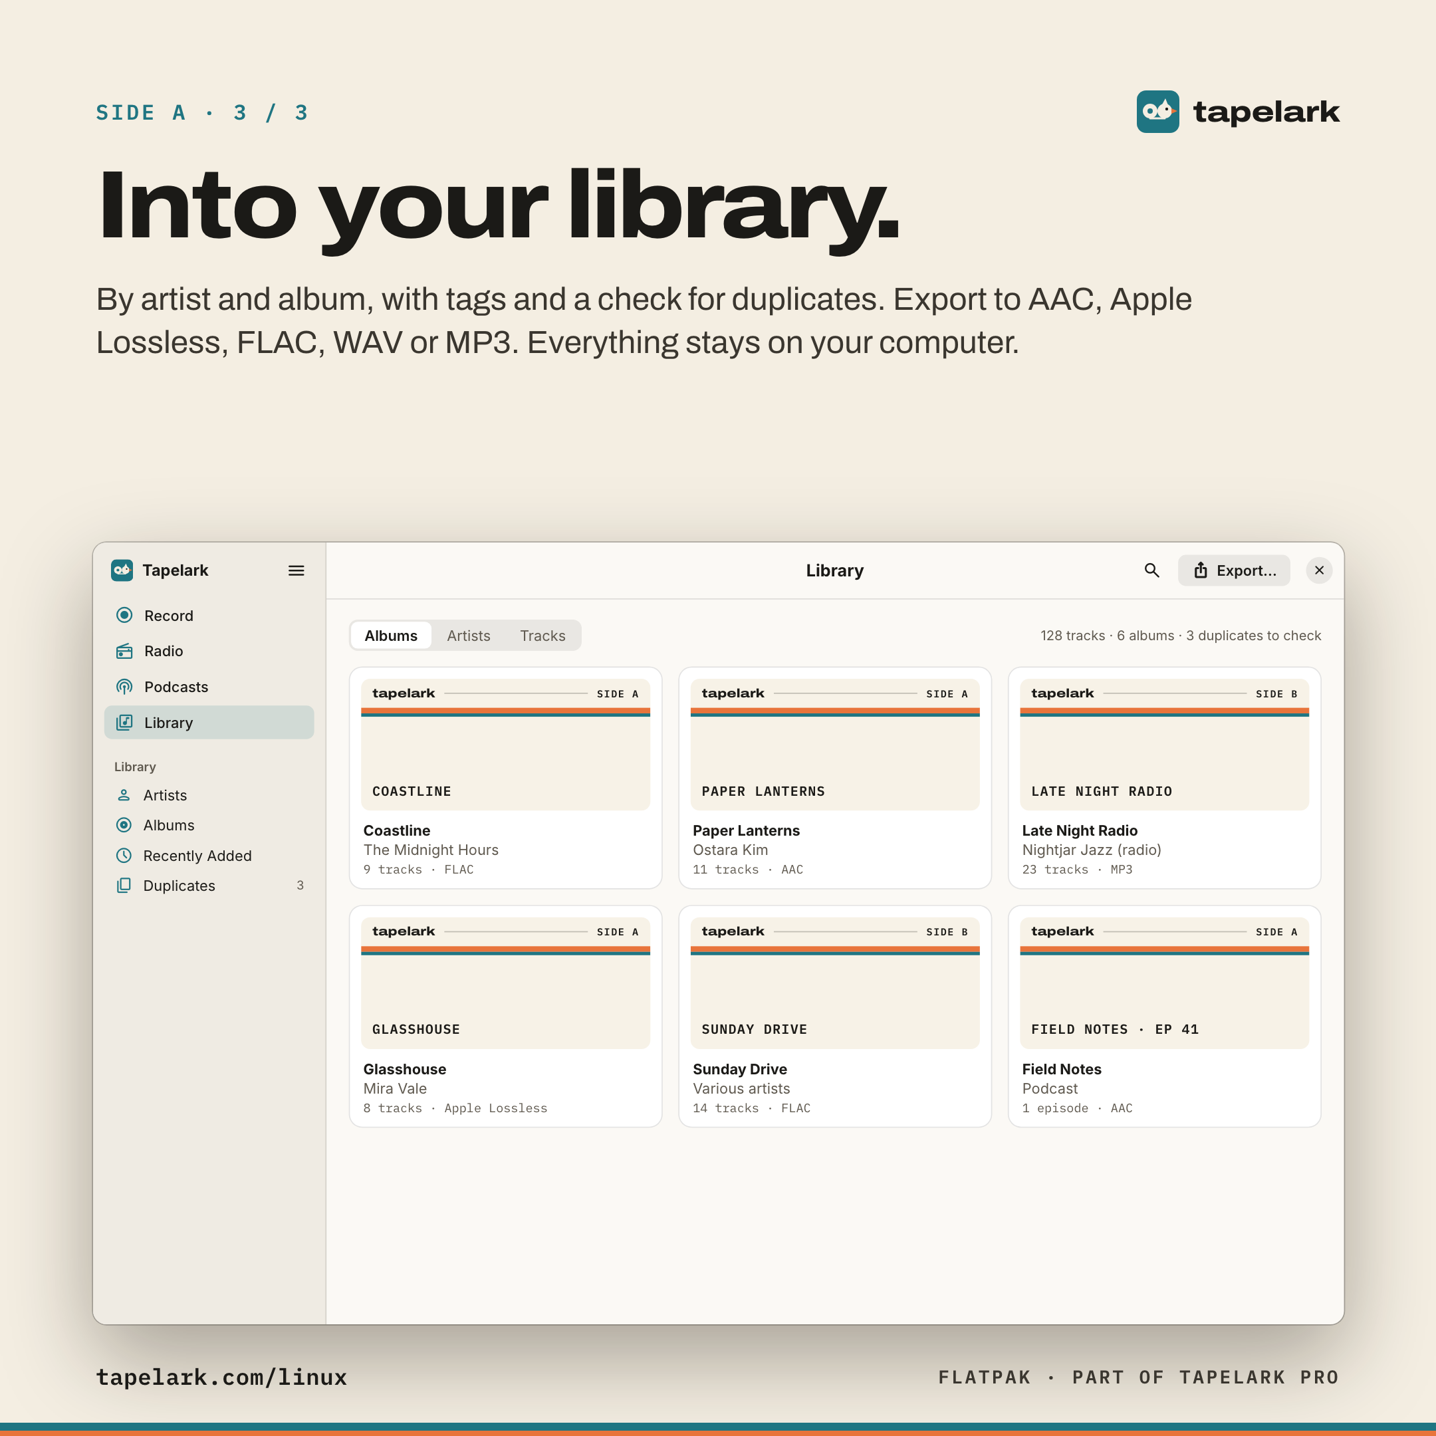
Task: Click the Duplicates count badge 3
Action: (x=300, y=886)
